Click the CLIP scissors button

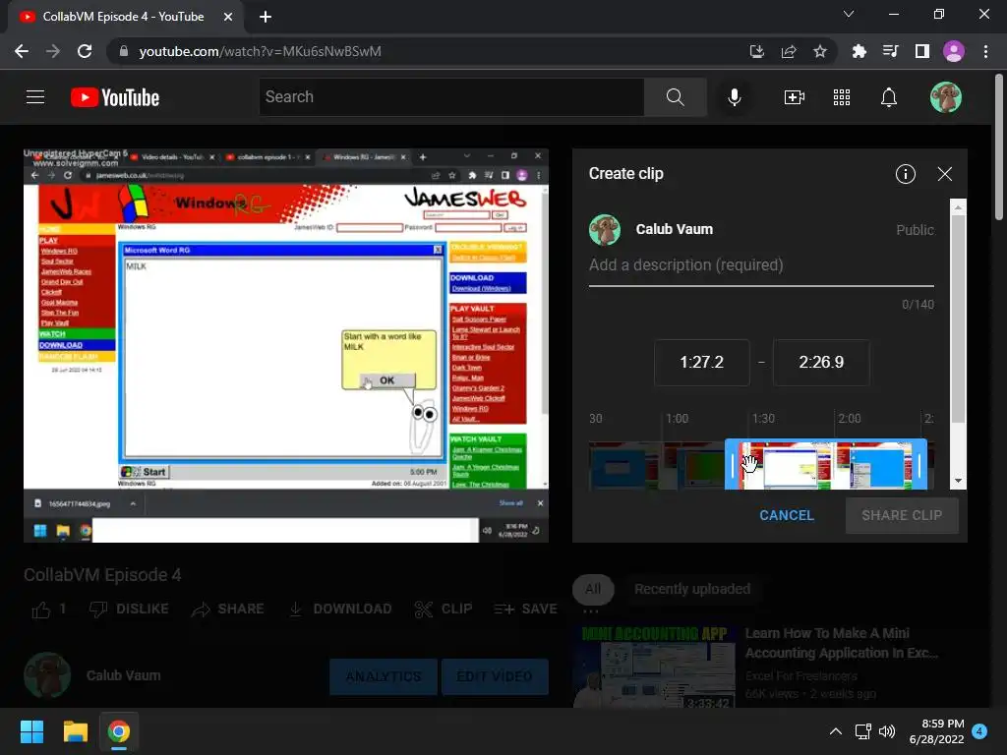pyautogui.click(x=444, y=610)
